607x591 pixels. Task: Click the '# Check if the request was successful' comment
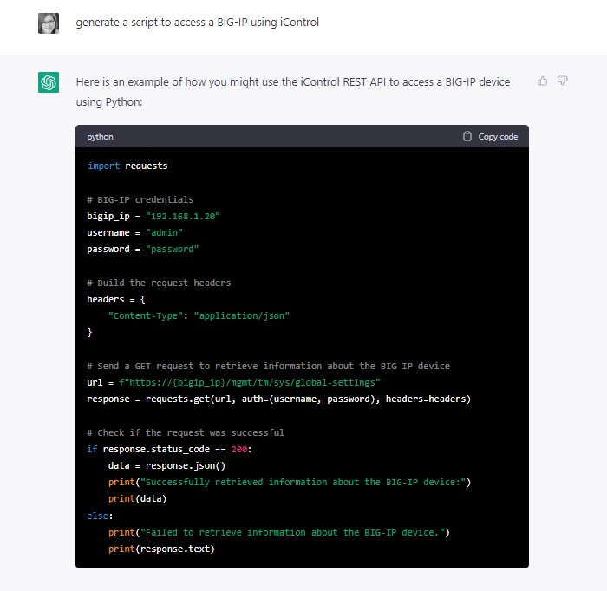(x=186, y=432)
